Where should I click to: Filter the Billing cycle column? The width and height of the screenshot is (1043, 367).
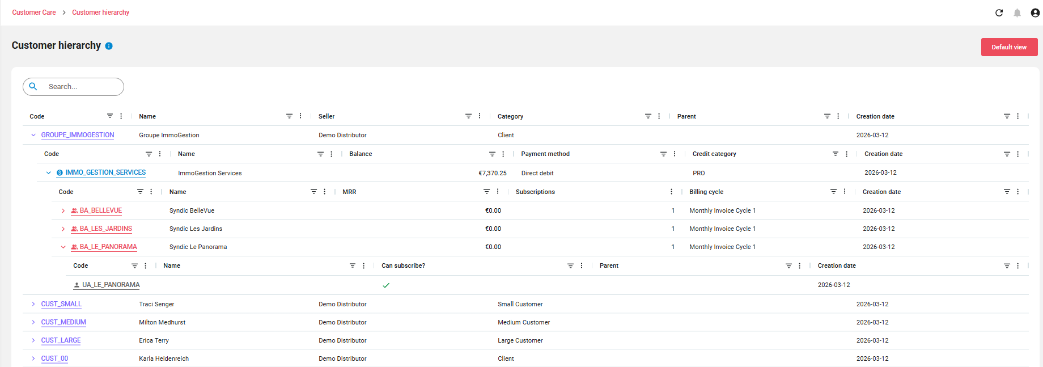[834, 192]
